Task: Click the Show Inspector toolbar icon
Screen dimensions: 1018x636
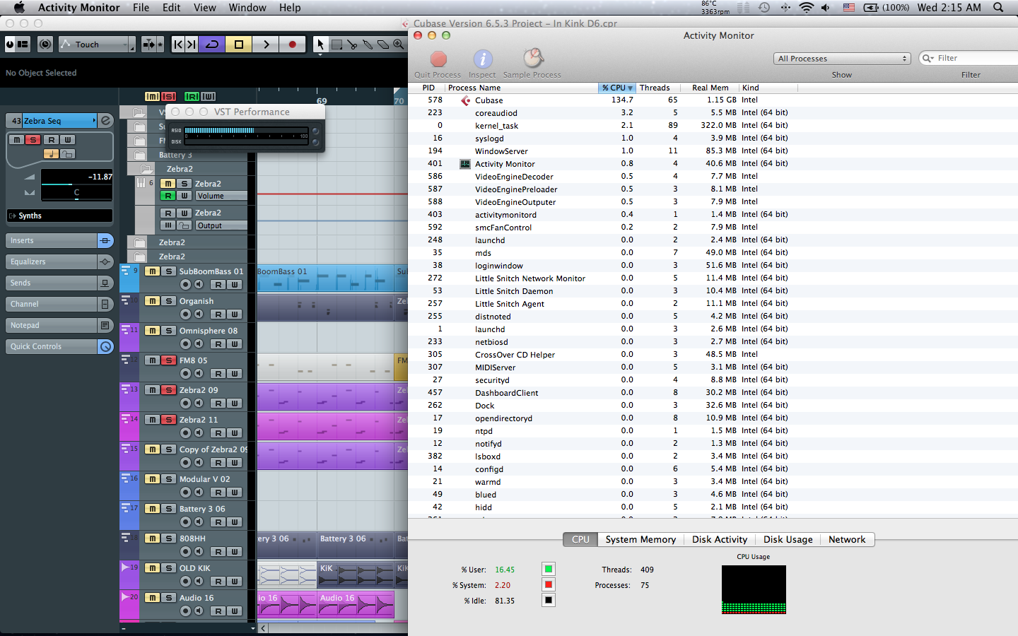Action: 23,45
